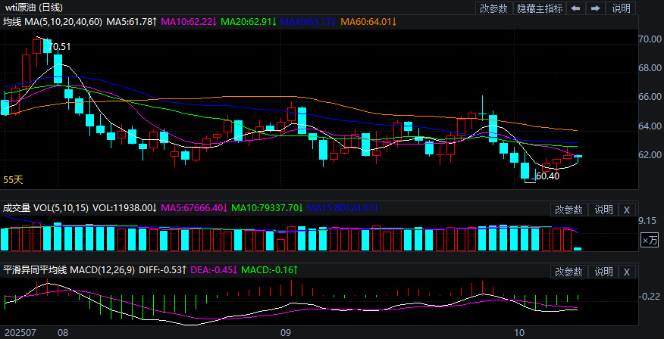The width and height of the screenshot is (664, 339).
Task: Click the right arrow navigation button
Action: pyautogui.click(x=596, y=8)
